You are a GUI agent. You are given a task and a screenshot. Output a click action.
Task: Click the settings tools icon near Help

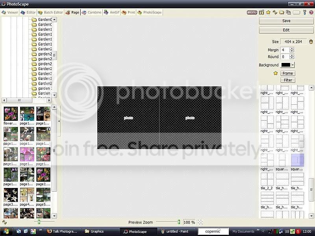[305, 12]
